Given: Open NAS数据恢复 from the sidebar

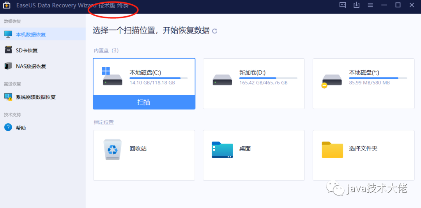Looking at the screenshot, I should (x=43, y=66).
